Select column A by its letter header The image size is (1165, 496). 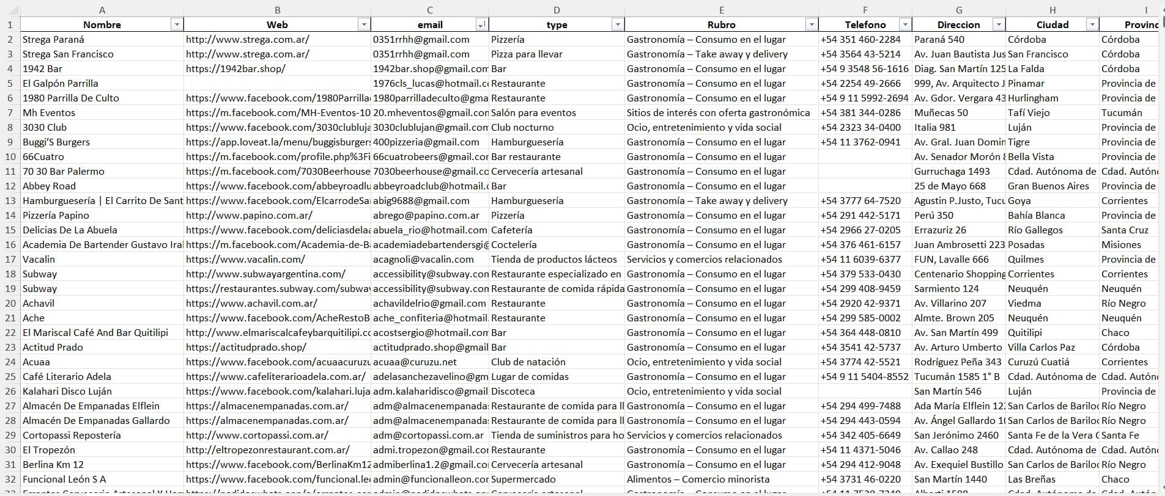coord(102,9)
